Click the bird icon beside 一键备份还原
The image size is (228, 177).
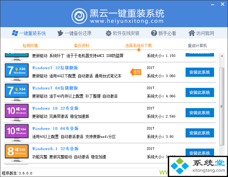pos(60,33)
